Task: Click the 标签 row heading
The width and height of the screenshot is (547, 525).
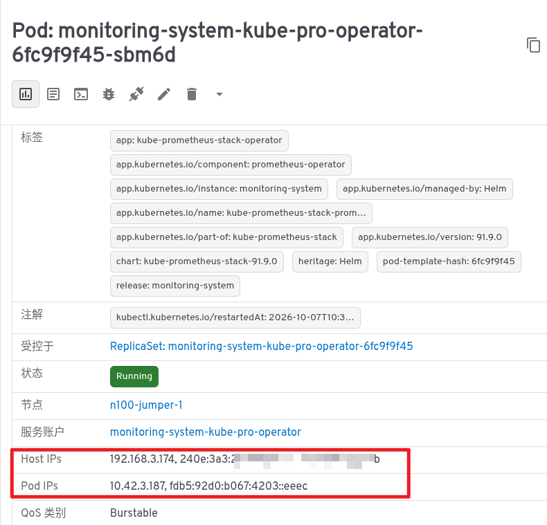Action: 32,137
